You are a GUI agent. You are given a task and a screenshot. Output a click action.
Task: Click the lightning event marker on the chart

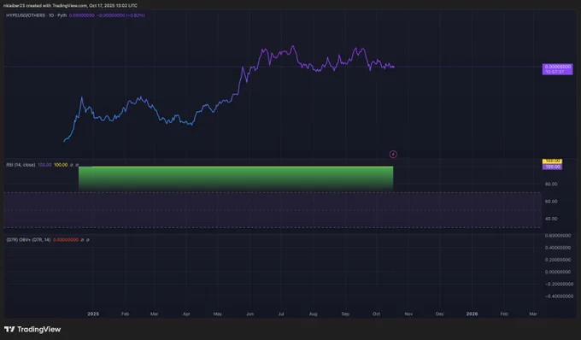pos(393,154)
